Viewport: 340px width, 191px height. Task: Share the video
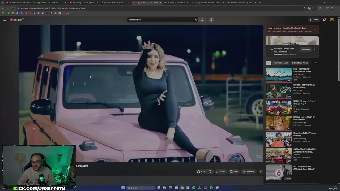click(x=221, y=172)
